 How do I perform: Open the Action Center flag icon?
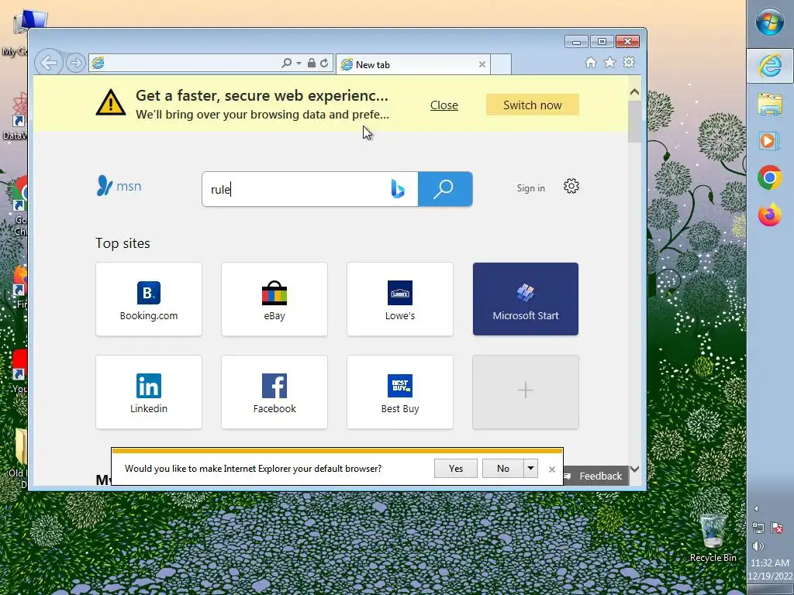click(777, 528)
